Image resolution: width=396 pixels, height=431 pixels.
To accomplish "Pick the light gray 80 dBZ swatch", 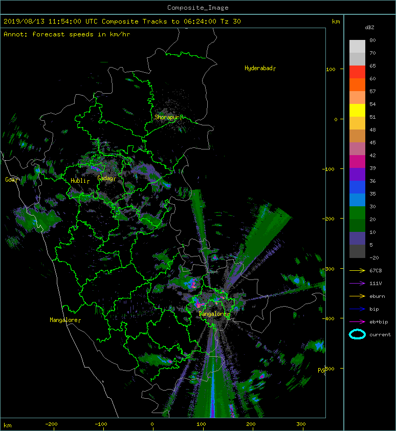I will [x=357, y=46].
